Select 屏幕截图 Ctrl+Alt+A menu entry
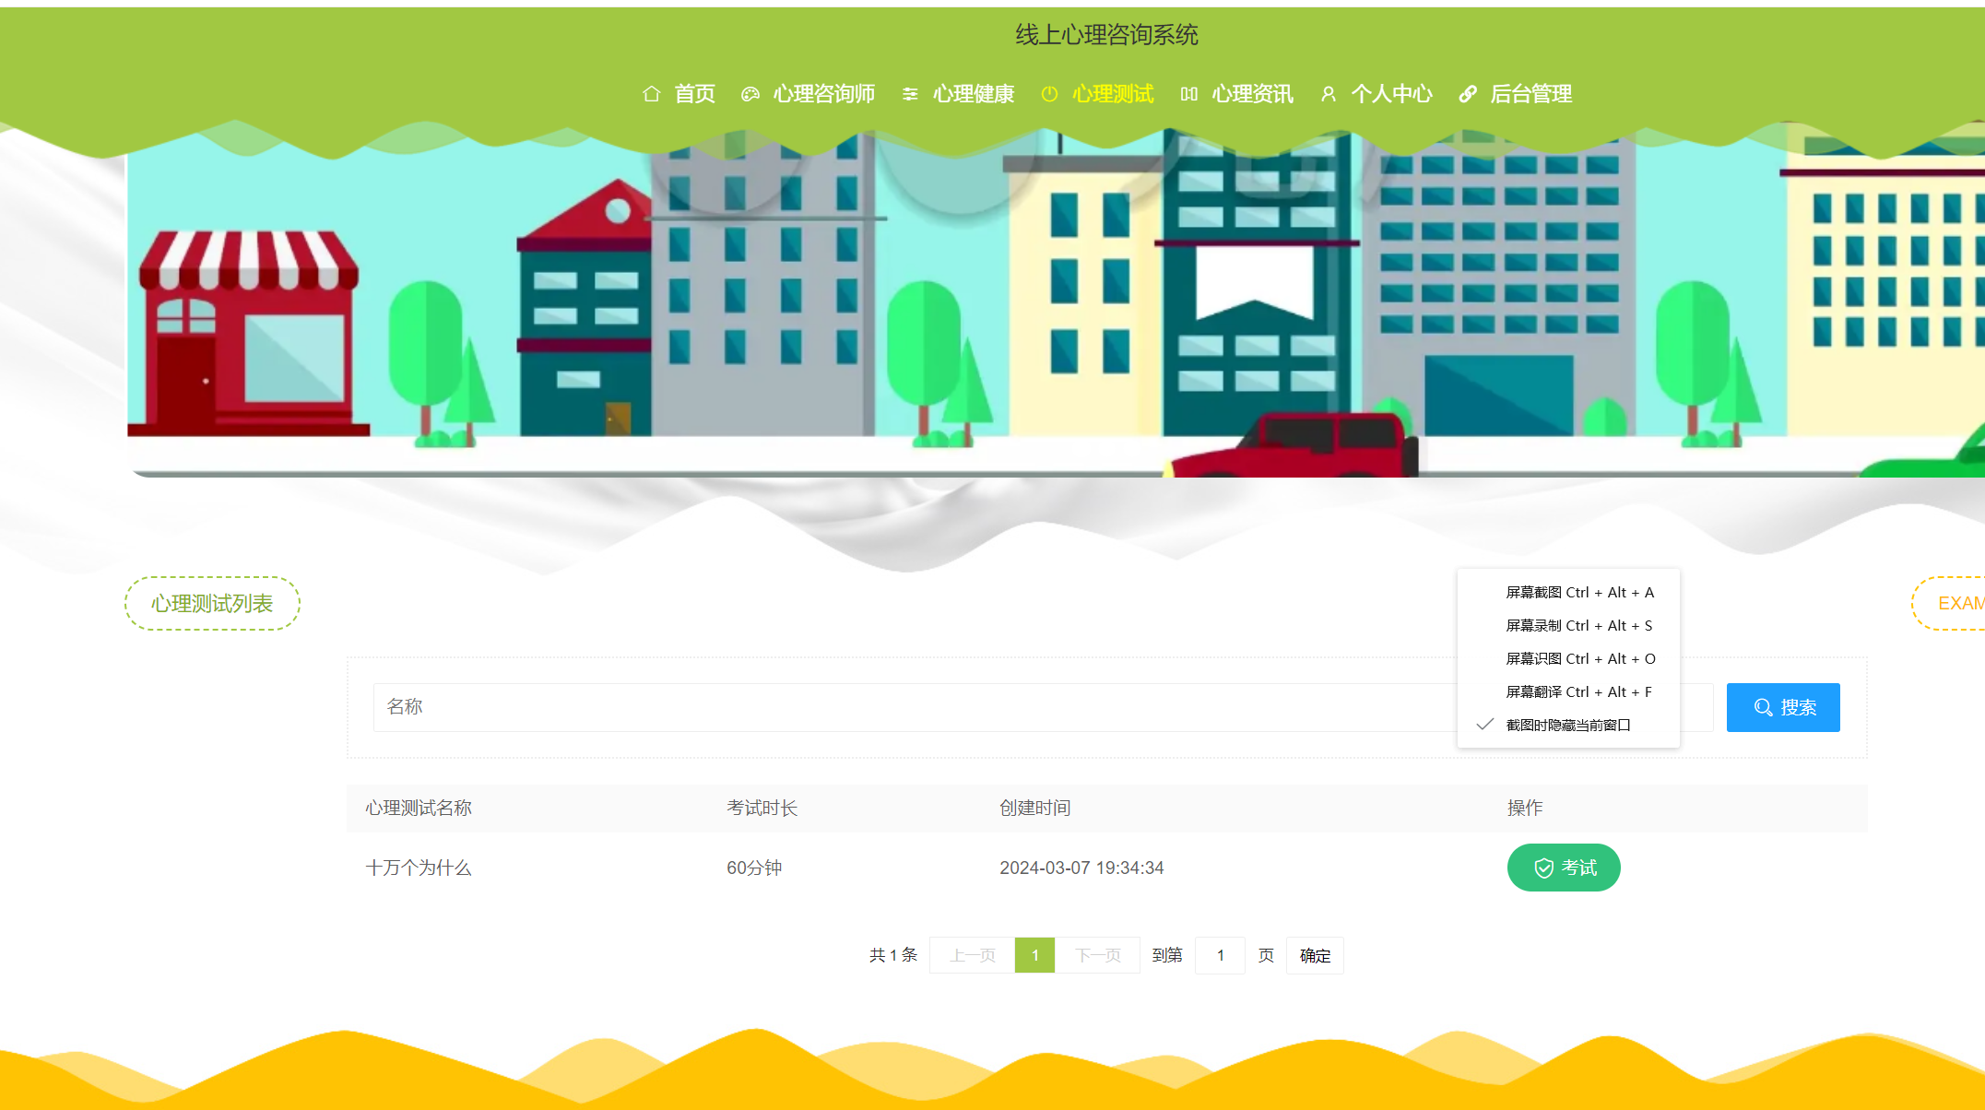The height and width of the screenshot is (1110, 1985). [x=1579, y=593]
